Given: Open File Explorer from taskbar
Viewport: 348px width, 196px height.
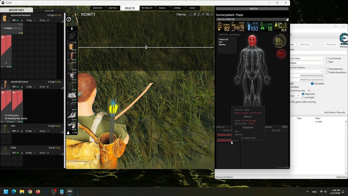Looking at the screenshot, I should [22, 192].
